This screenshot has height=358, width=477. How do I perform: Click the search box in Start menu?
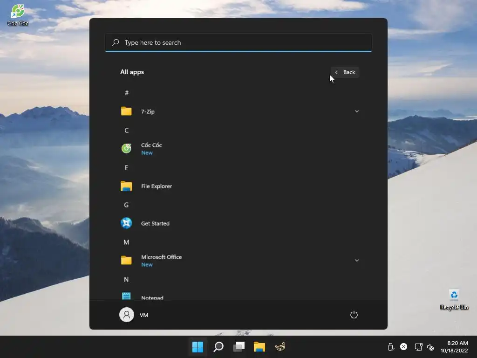pos(238,42)
